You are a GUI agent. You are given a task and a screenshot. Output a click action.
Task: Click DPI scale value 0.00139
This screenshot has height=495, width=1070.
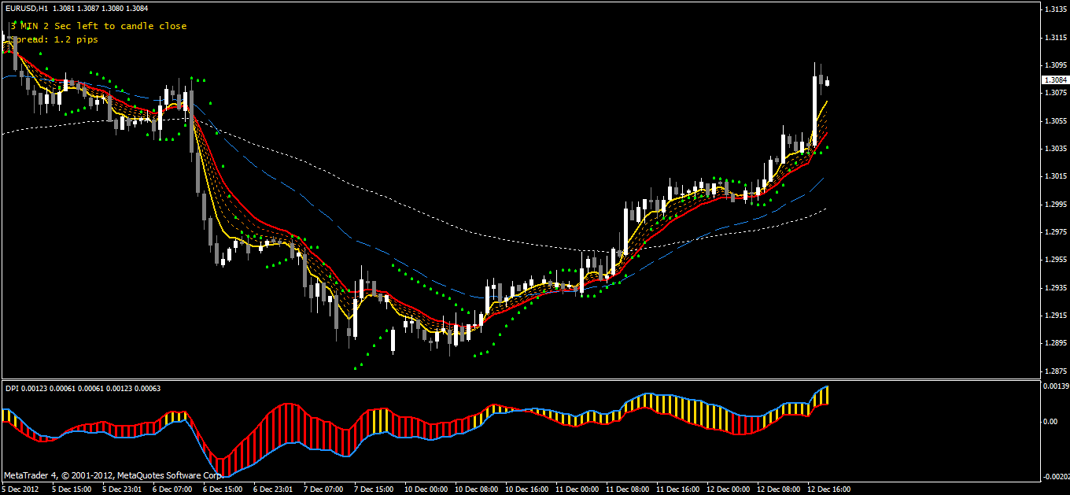[1056, 386]
